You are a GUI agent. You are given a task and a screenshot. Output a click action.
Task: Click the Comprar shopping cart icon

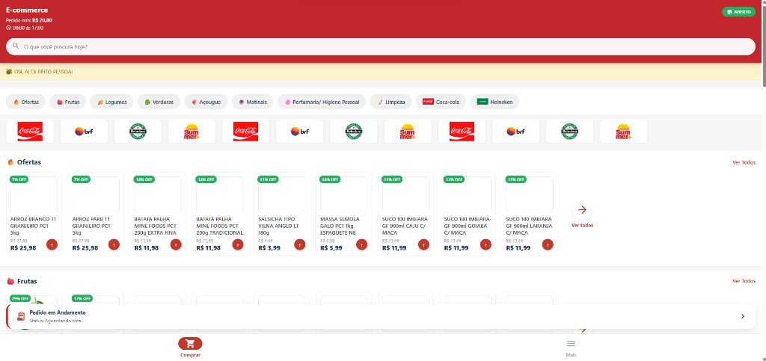coord(190,344)
